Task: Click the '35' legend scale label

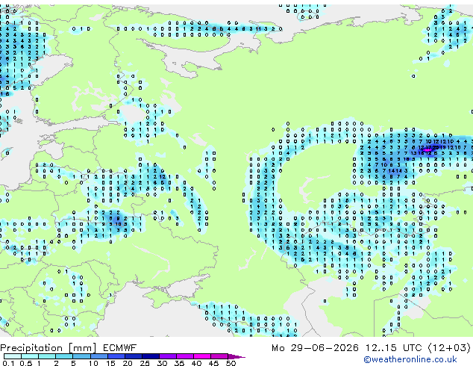Action: (179, 363)
